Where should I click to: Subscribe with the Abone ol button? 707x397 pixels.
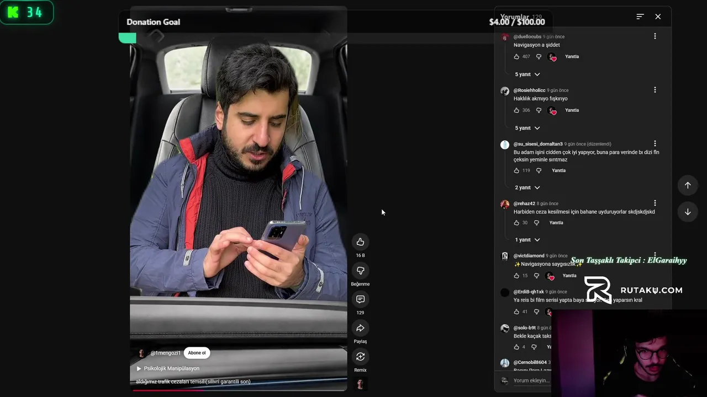(x=197, y=353)
